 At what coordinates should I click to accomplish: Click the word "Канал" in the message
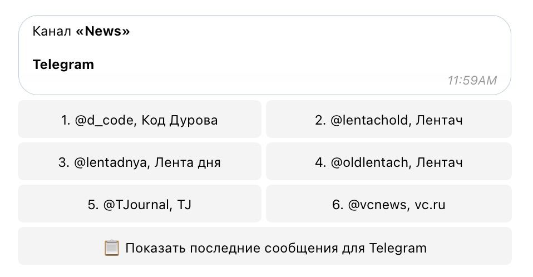click(x=52, y=31)
